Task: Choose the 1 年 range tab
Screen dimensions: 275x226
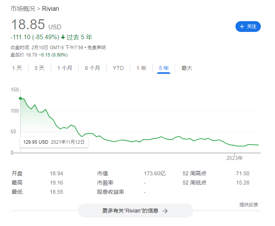Action: tap(141, 68)
